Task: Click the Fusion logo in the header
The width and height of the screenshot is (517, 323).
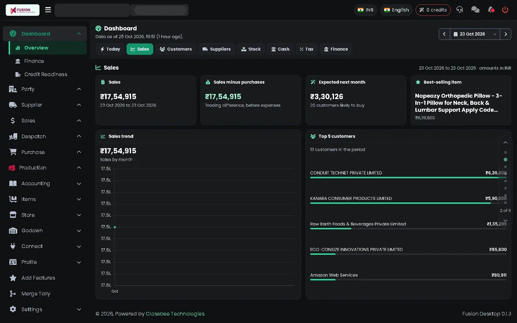Action: [x=23, y=10]
